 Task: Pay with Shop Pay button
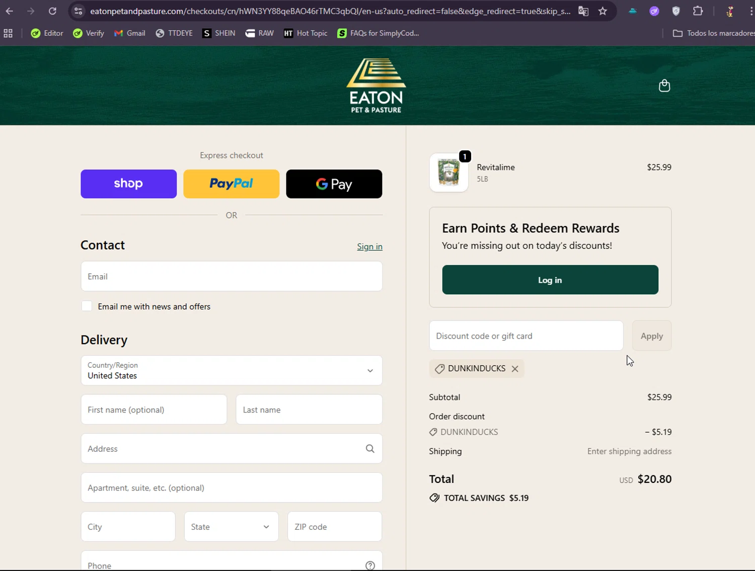pyautogui.click(x=128, y=184)
